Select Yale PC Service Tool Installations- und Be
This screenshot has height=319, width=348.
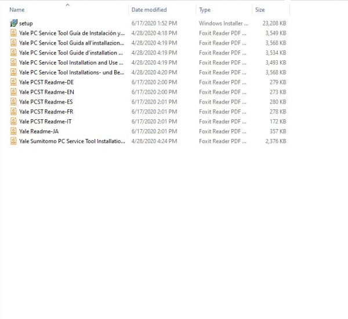click(x=71, y=72)
